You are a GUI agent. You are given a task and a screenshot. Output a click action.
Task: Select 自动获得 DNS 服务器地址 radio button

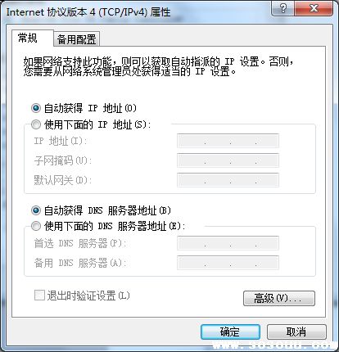36,210
